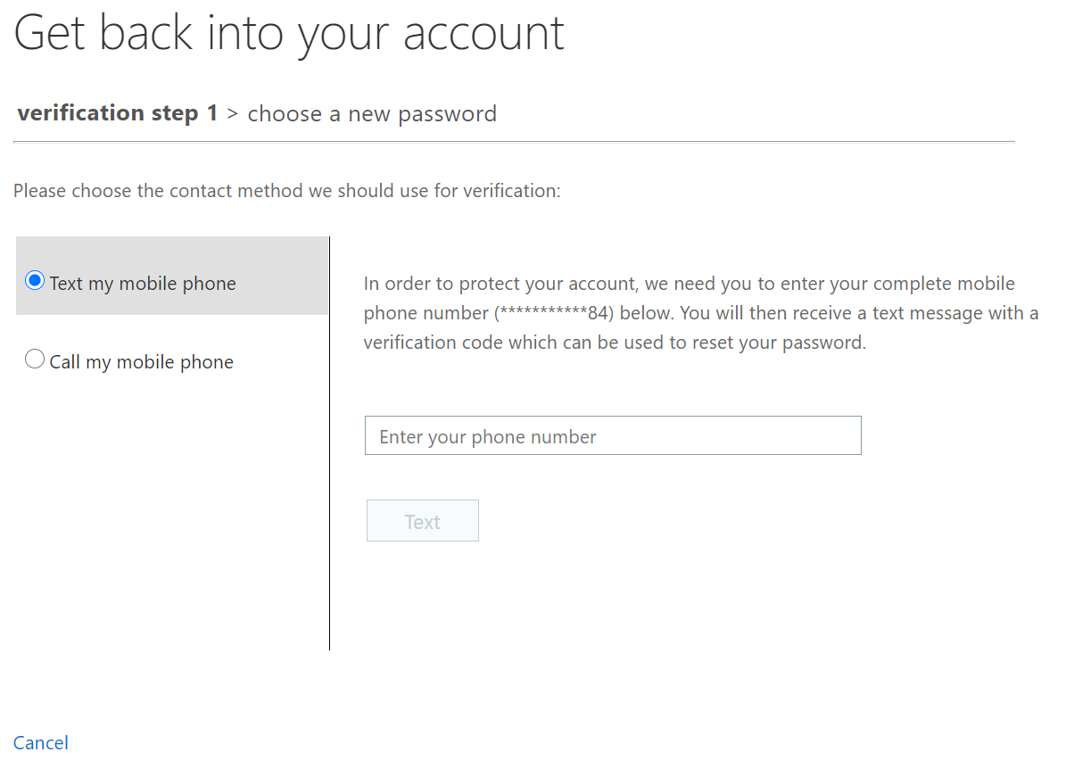1066x777 pixels.
Task: Click the 'Call my mobile phone' label text
Action: coord(142,362)
